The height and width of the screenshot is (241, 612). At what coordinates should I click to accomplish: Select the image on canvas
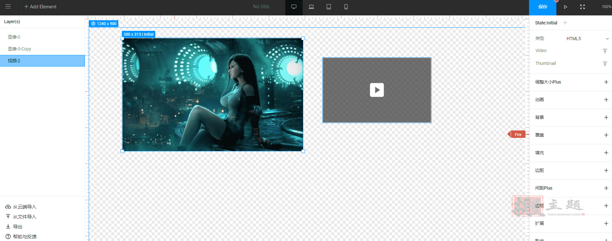click(213, 94)
